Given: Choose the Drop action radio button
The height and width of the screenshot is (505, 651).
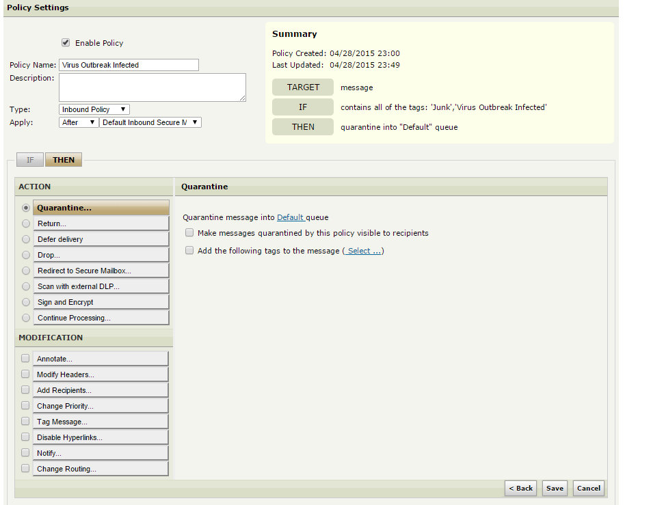Looking at the screenshot, I should pyautogui.click(x=26, y=255).
